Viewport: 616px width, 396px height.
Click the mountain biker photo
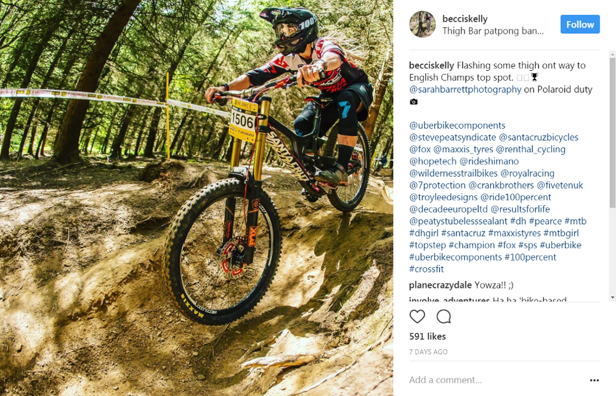pos(197,198)
